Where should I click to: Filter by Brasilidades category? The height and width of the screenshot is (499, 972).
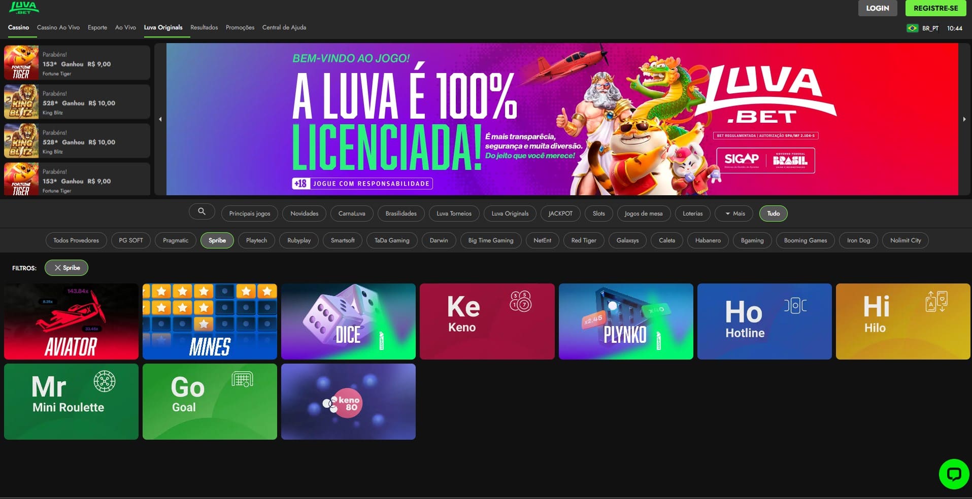[401, 213]
